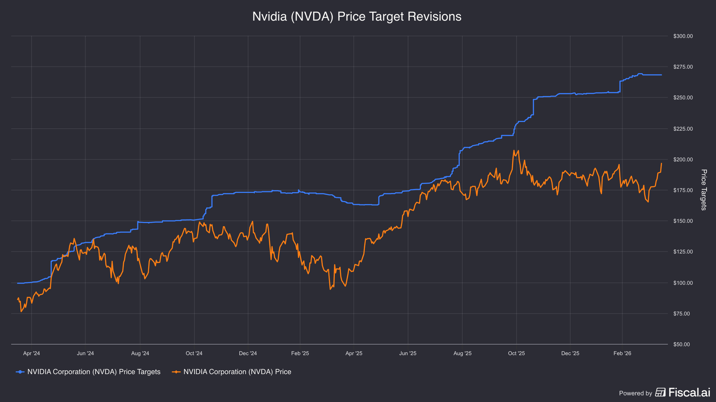Click the Feb '25 x-axis label
Image resolution: width=716 pixels, height=402 pixels.
click(x=300, y=353)
